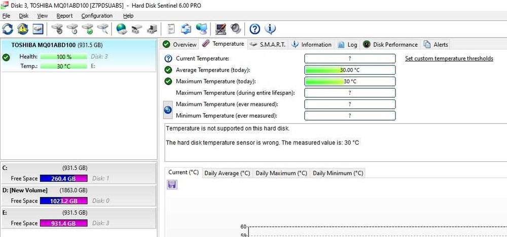Screen dimensions: 507x237
Task: Select the TOSHIBA MQ01ABD100 disk entry
Action: point(78,55)
